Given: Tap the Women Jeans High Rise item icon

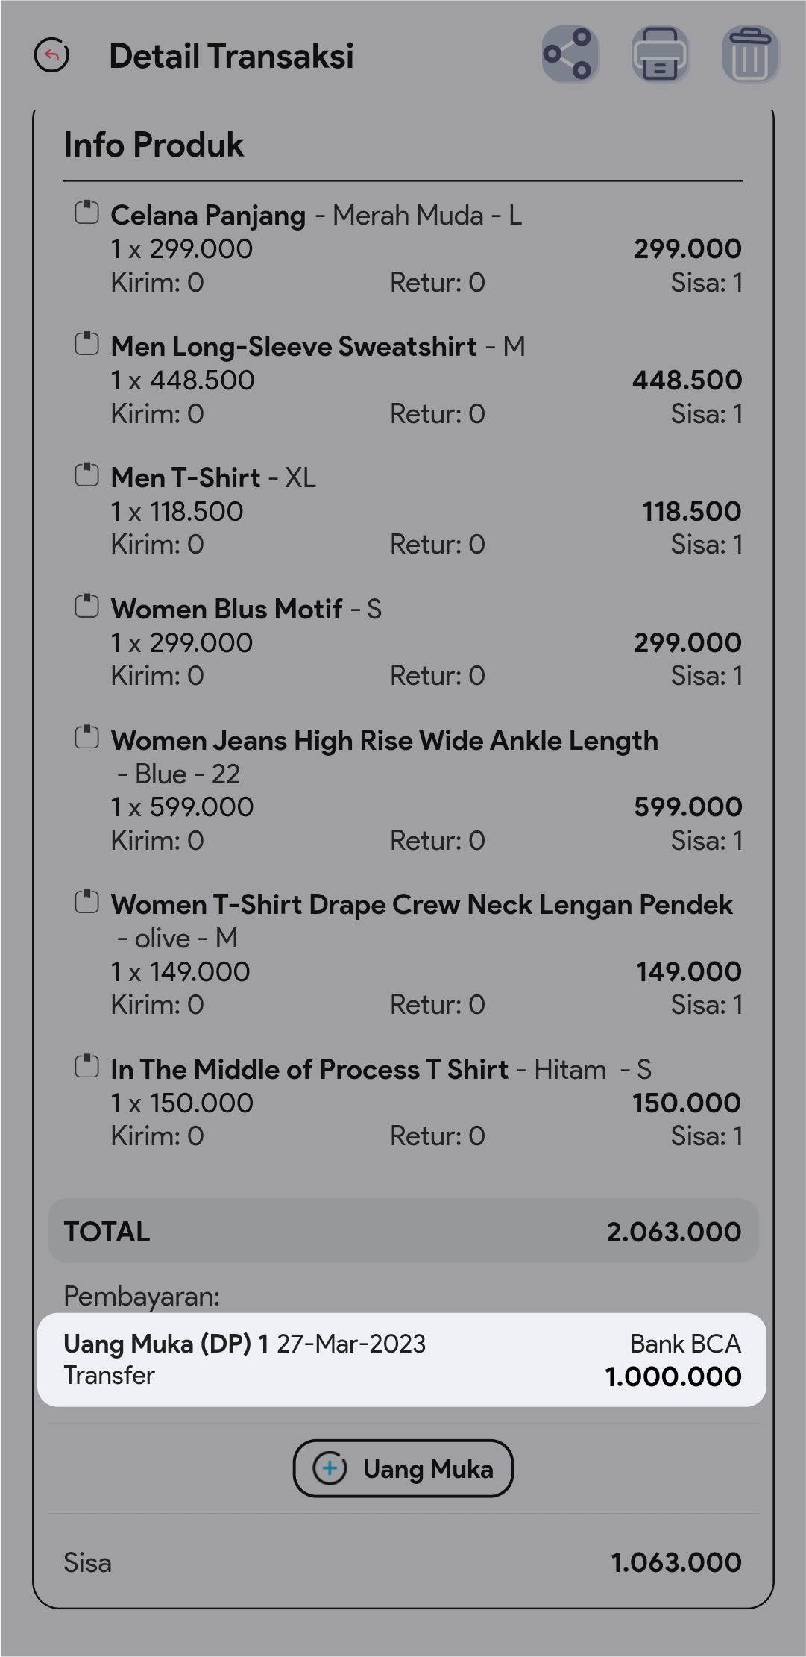Looking at the screenshot, I should coord(86,738).
